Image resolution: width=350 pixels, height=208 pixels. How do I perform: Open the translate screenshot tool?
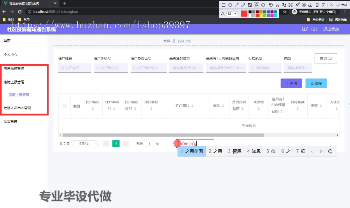tap(284, 5)
